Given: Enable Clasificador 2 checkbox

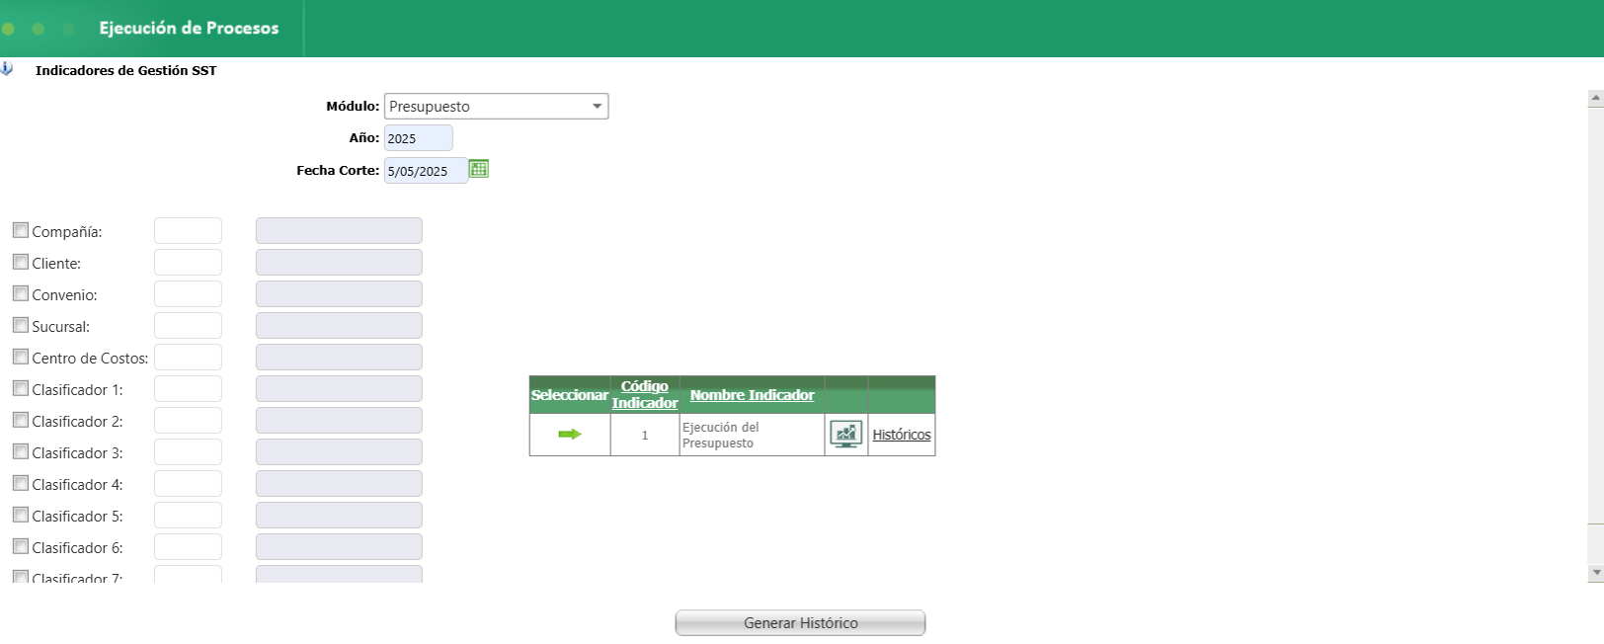Looking at the screenshot, I should point(20,420).
